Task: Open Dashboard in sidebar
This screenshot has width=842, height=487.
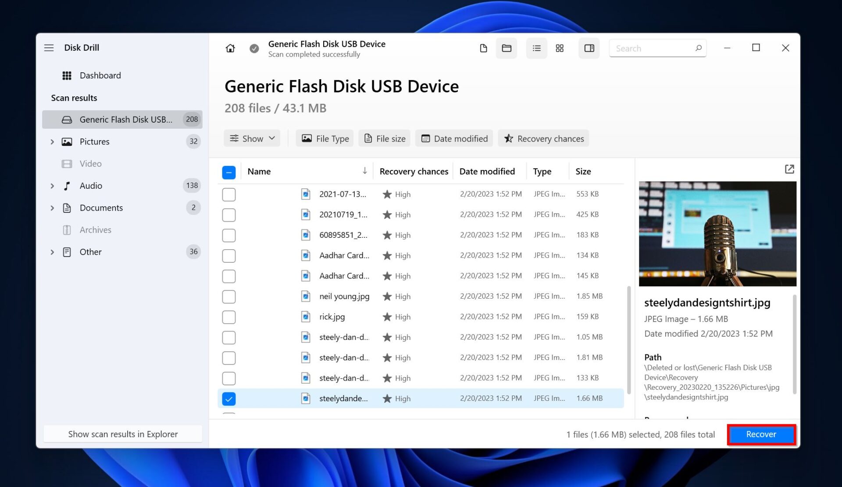Action: pyautogui.click(x=100, y=75)
